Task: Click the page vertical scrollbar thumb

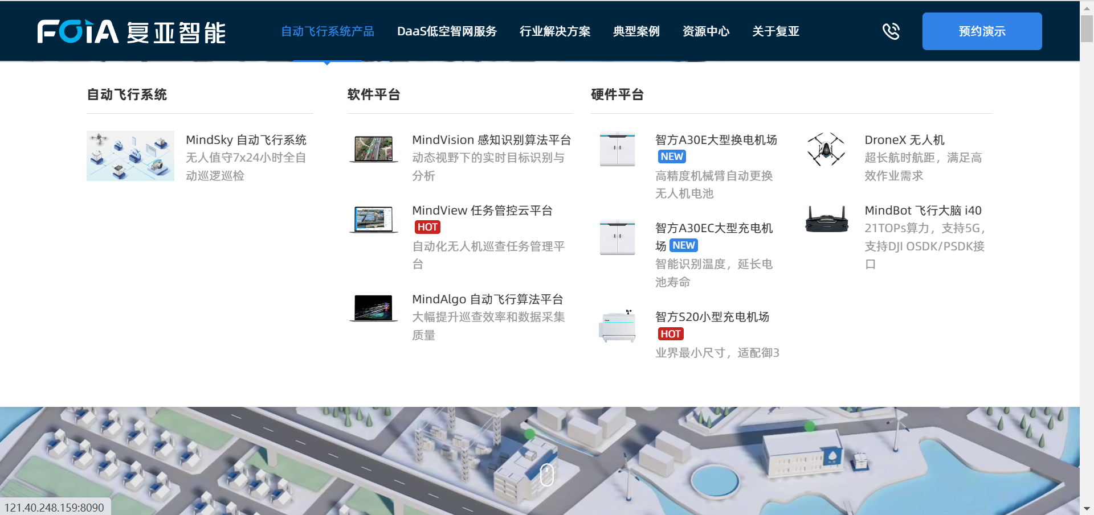Action: click(x=1087, y=28)
